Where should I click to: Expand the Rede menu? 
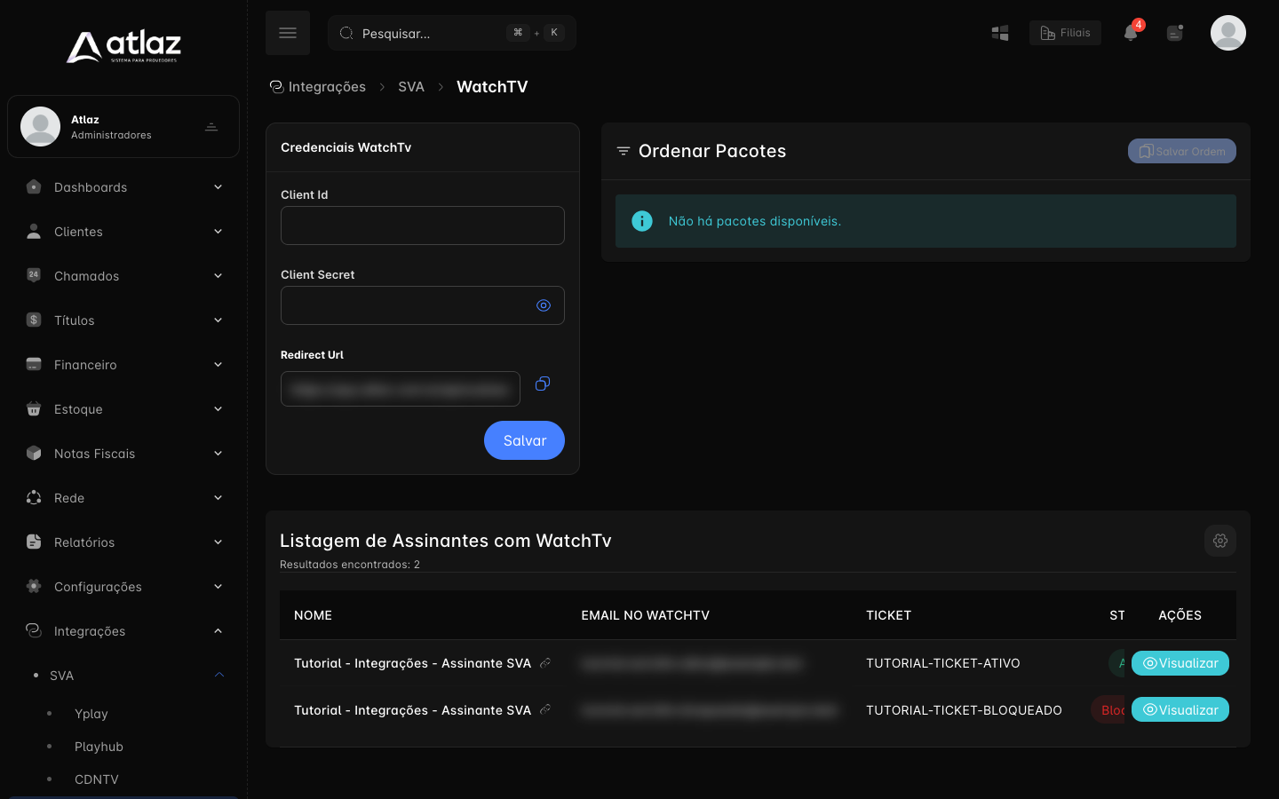click(123, 498)
